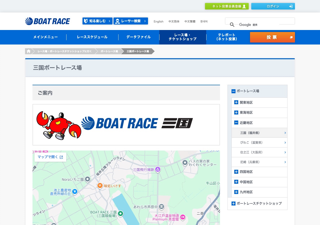Expand the 九州地区 region

(x=236, y=192)
